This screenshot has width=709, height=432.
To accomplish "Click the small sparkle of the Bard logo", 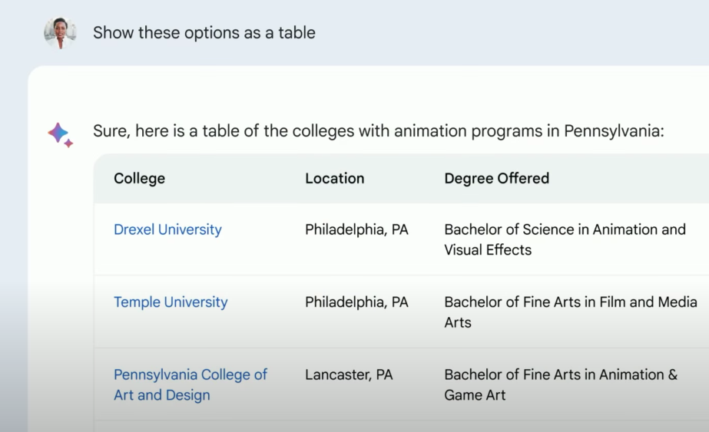I will (68, 143).
